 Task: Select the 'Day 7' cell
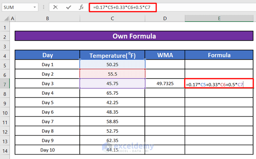(x=48, y=121)
